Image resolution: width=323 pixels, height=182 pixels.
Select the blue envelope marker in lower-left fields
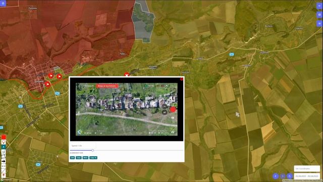(38, 164)
